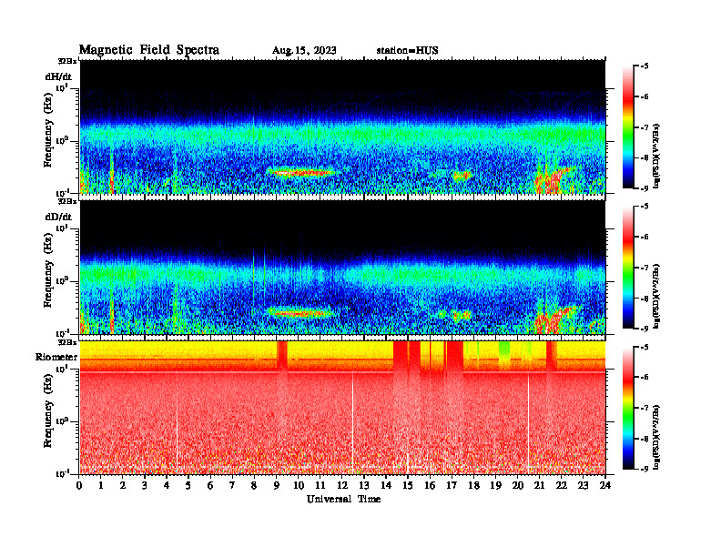Click the dD/dt spectrogram color scale bar
The width and height of the screenshot is (721, 557).
(x=627, y=268)
